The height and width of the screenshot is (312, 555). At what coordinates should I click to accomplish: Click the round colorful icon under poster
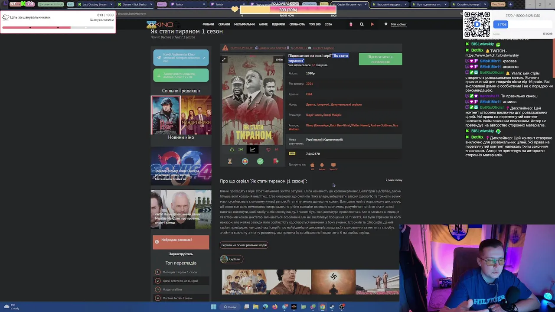tap(245, 161)
